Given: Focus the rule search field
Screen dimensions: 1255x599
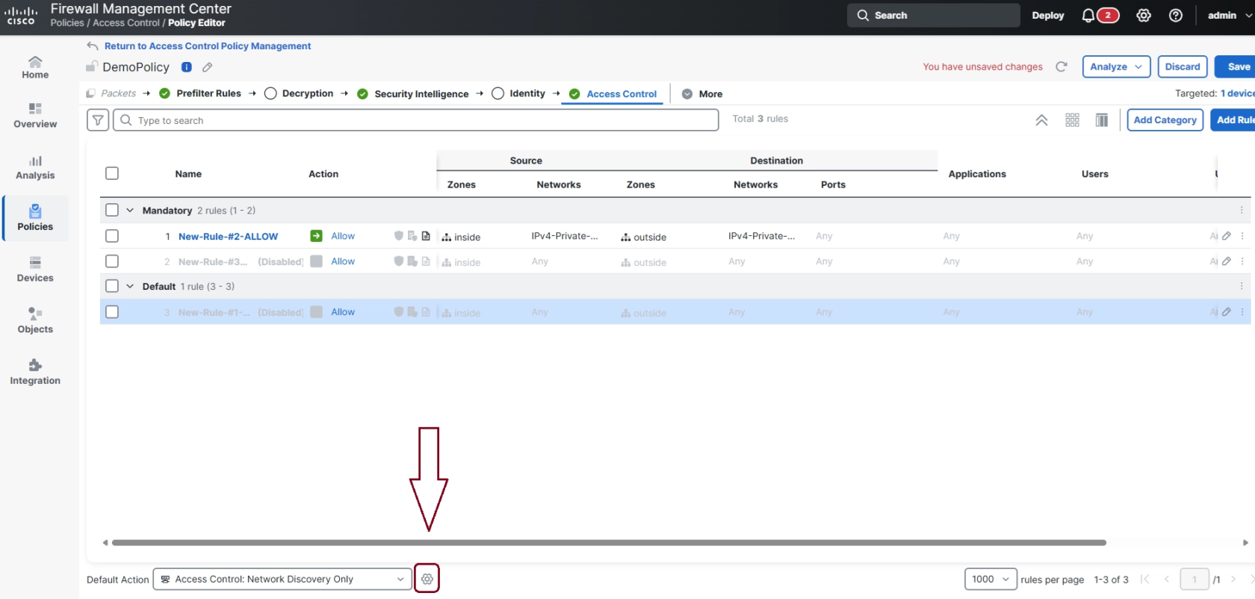Looking at the screenshot, I should pos(416,120).
